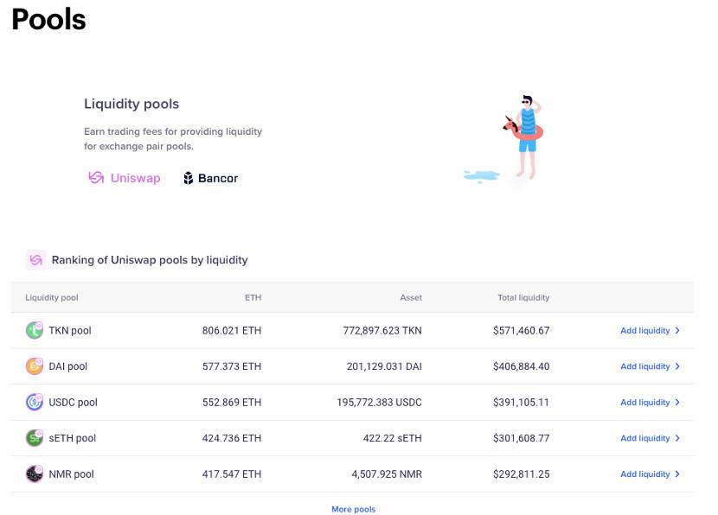This screenshot has height=515, width=718.
Task: Click the USDC pool token icon
Action: (35, 402)
